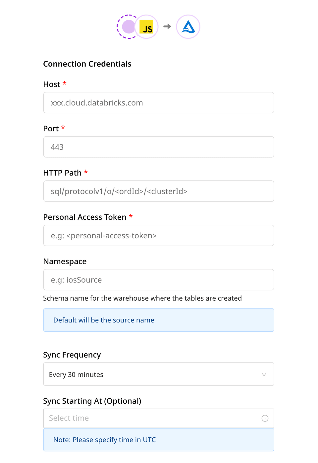This screenshot has width=318, height=463.
Task: Click the Sync Starting At Optional label
Action: [92, 401]
